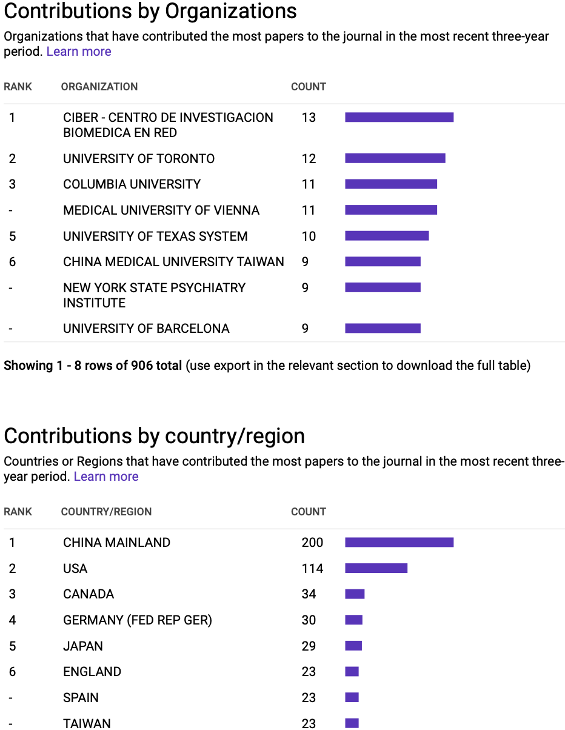This screenshot has width=565, height=730.
Task: Select University of Barcelona organization
Action: (x=146, y=329)
